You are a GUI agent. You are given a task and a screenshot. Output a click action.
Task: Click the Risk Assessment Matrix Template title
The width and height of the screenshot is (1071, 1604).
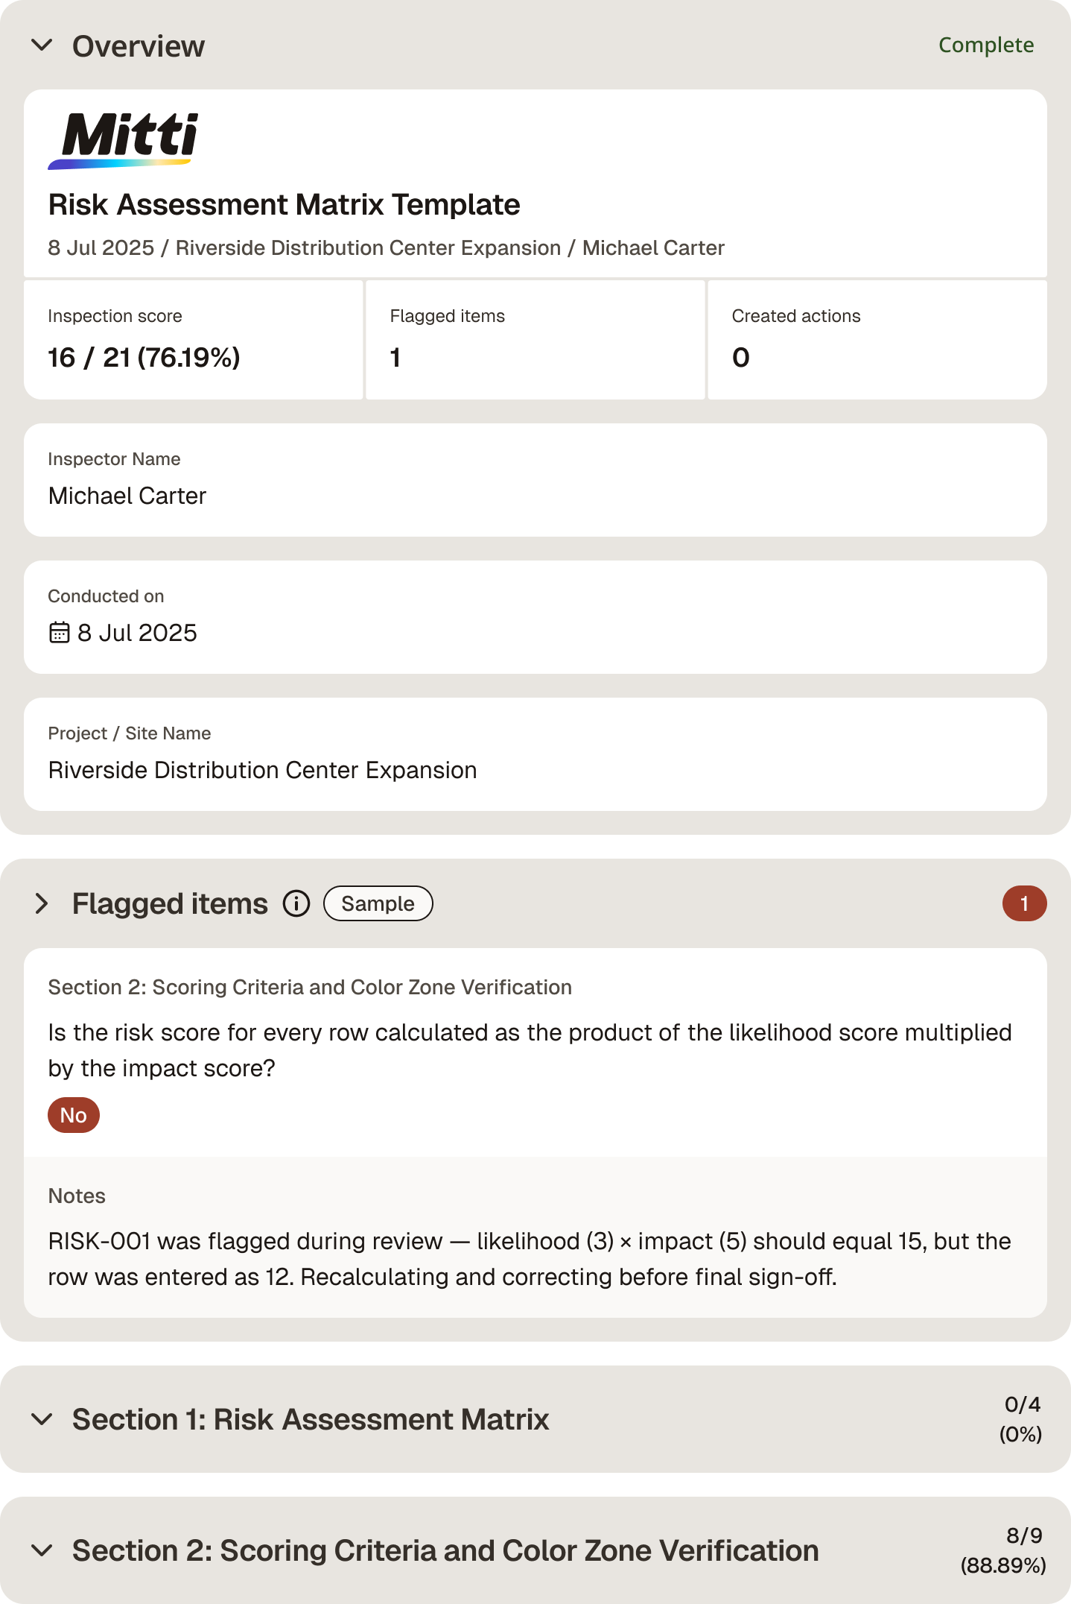point(285,204)
